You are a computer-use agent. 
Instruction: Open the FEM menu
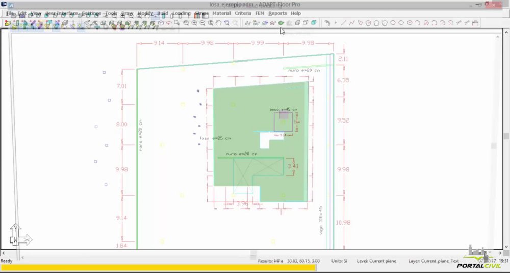point(260,13)
